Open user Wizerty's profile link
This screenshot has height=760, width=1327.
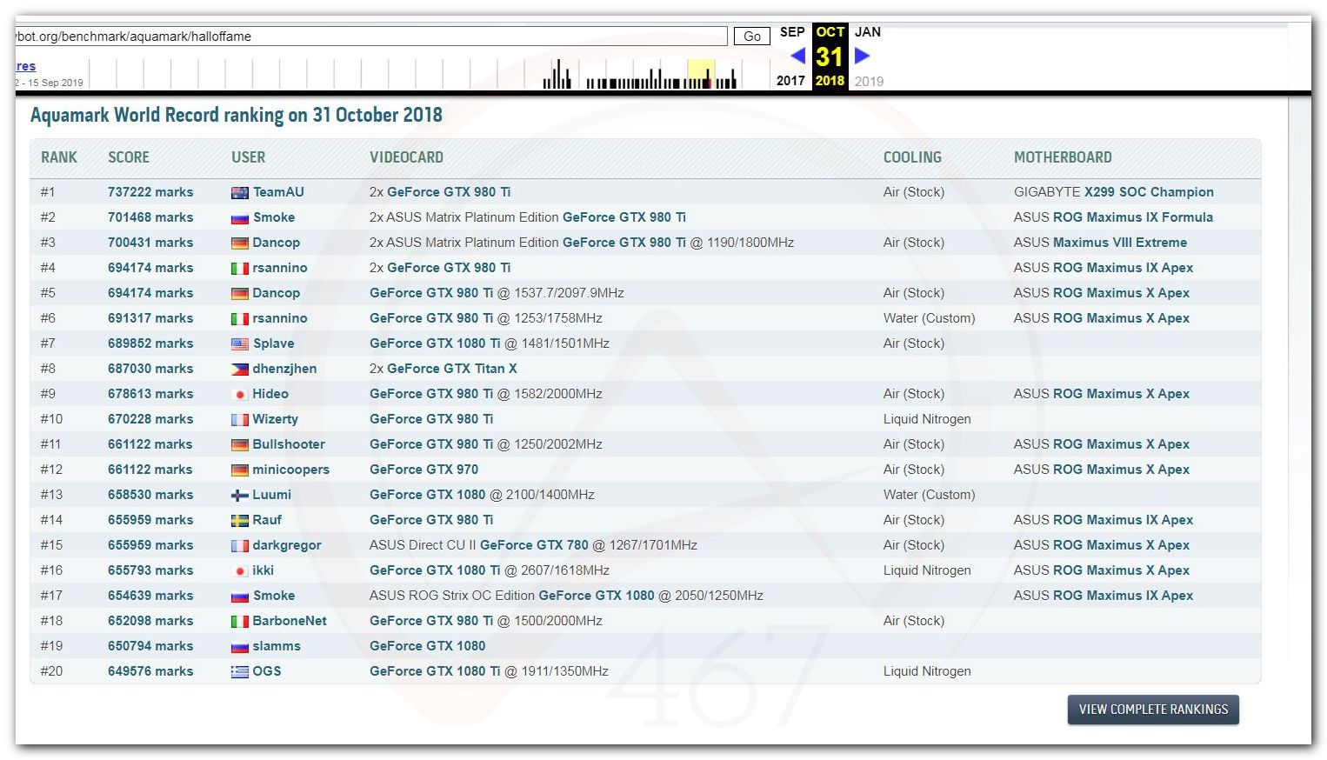click(x=275, y=419)
